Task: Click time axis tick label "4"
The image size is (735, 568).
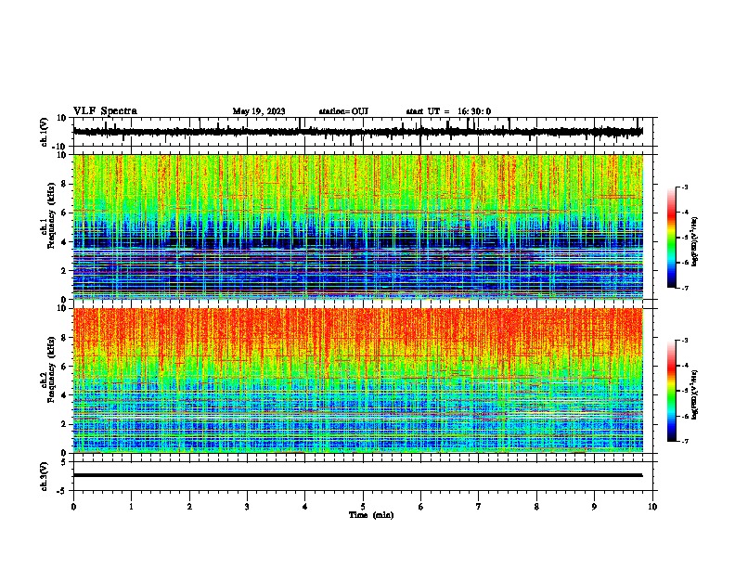Action: click(x=305, y=507)
